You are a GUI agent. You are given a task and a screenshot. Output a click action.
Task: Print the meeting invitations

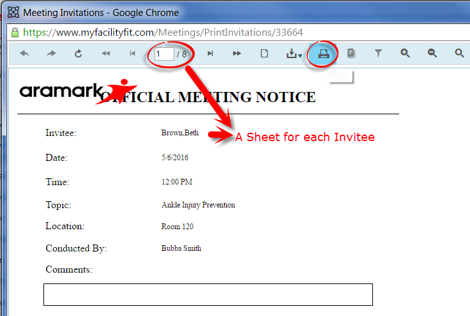coord(324,54)
